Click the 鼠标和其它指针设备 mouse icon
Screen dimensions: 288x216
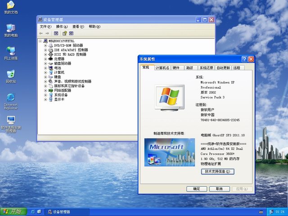point(50,86)
